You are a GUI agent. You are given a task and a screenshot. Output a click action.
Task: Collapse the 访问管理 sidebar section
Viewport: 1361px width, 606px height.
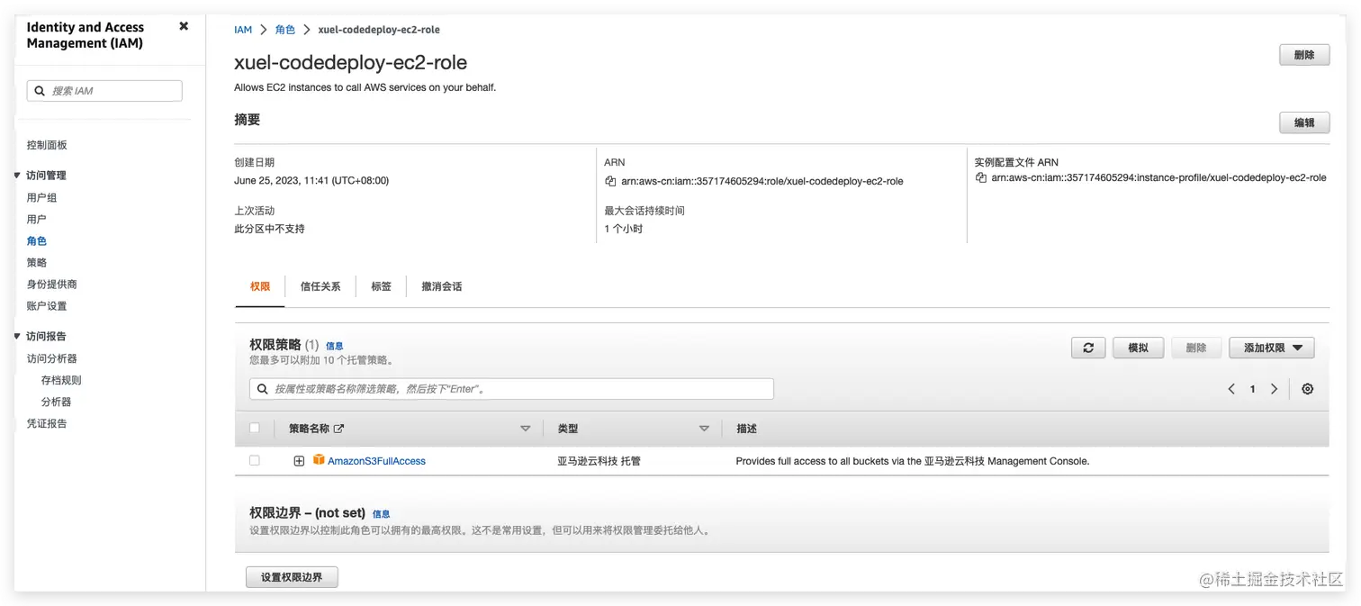coord(17,175)
